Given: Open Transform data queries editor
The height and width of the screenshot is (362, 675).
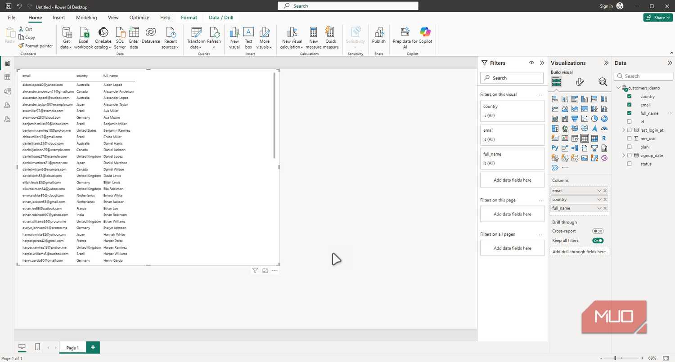Looking at the screenshot, I should (196, 38).
